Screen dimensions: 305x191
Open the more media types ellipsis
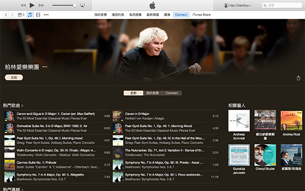(46, 15)
